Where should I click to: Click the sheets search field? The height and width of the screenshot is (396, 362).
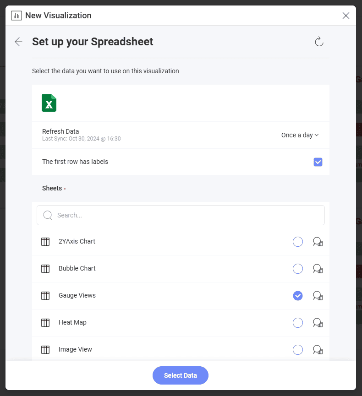click(181, 215)
